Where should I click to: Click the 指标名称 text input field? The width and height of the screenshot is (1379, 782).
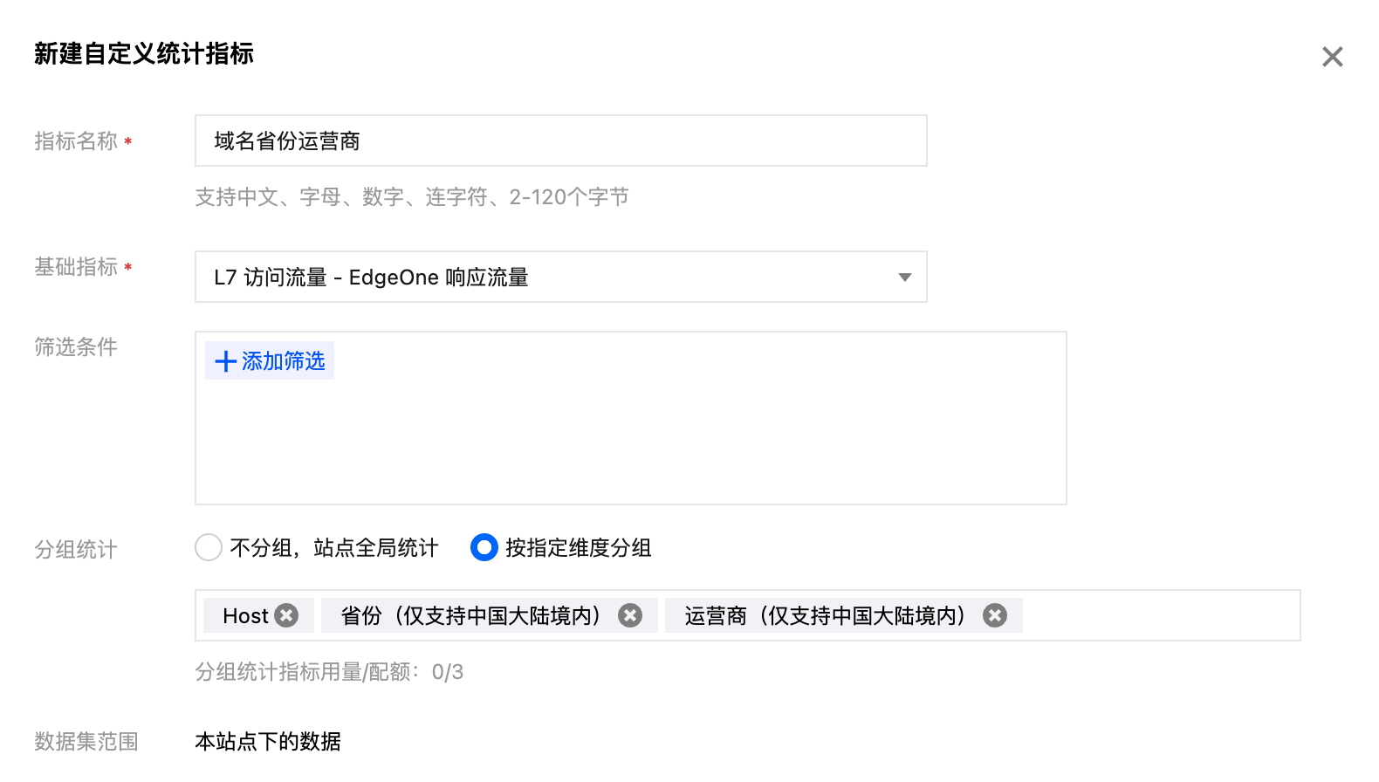pyautogui.click(x=560, y=141)
